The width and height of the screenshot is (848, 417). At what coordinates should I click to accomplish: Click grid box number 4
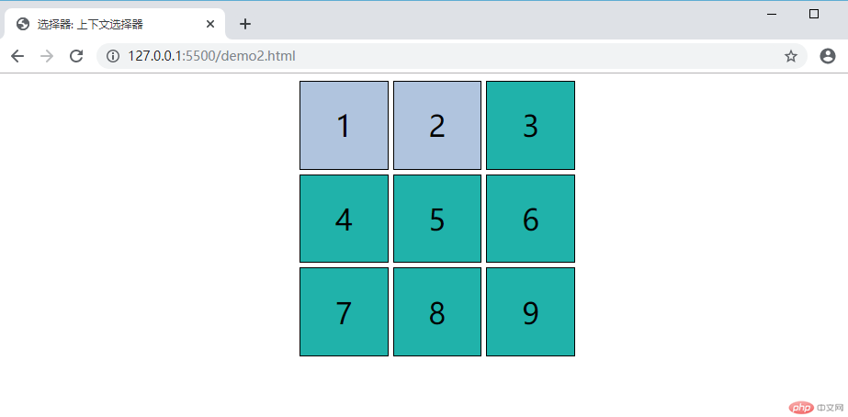[344, 219]
